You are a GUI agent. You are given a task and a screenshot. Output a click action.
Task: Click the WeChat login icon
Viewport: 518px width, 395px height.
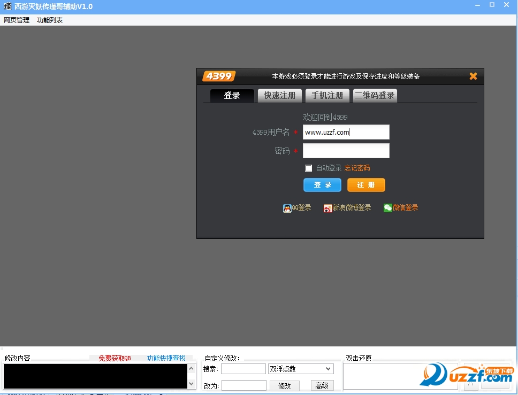click(387, 207)
